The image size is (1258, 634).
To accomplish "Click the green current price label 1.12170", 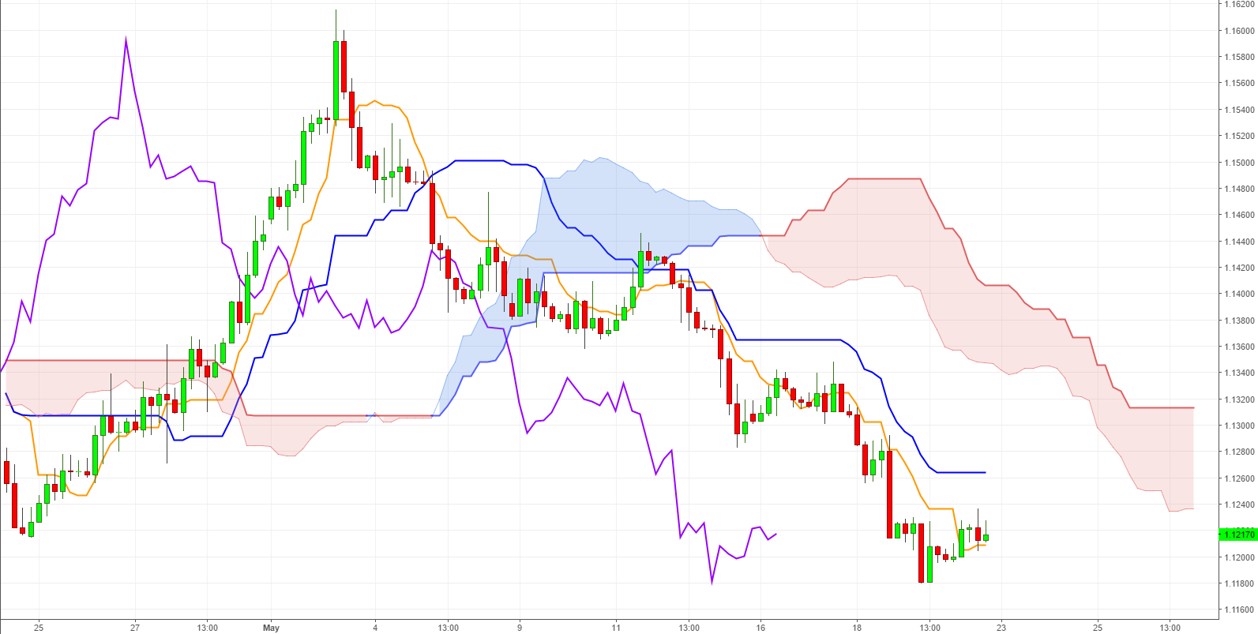I will [1238, 535].
